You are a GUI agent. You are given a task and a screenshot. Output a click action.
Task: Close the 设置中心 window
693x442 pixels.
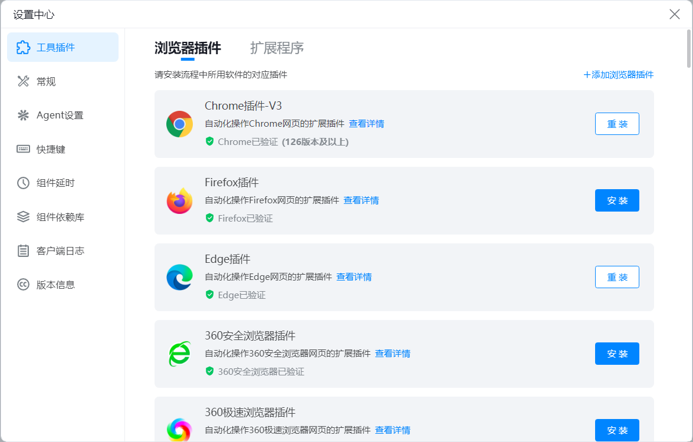[x=675, y=14]
